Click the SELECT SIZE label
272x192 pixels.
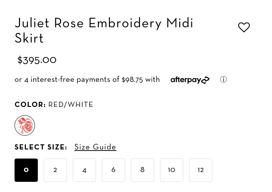(41, 147)
